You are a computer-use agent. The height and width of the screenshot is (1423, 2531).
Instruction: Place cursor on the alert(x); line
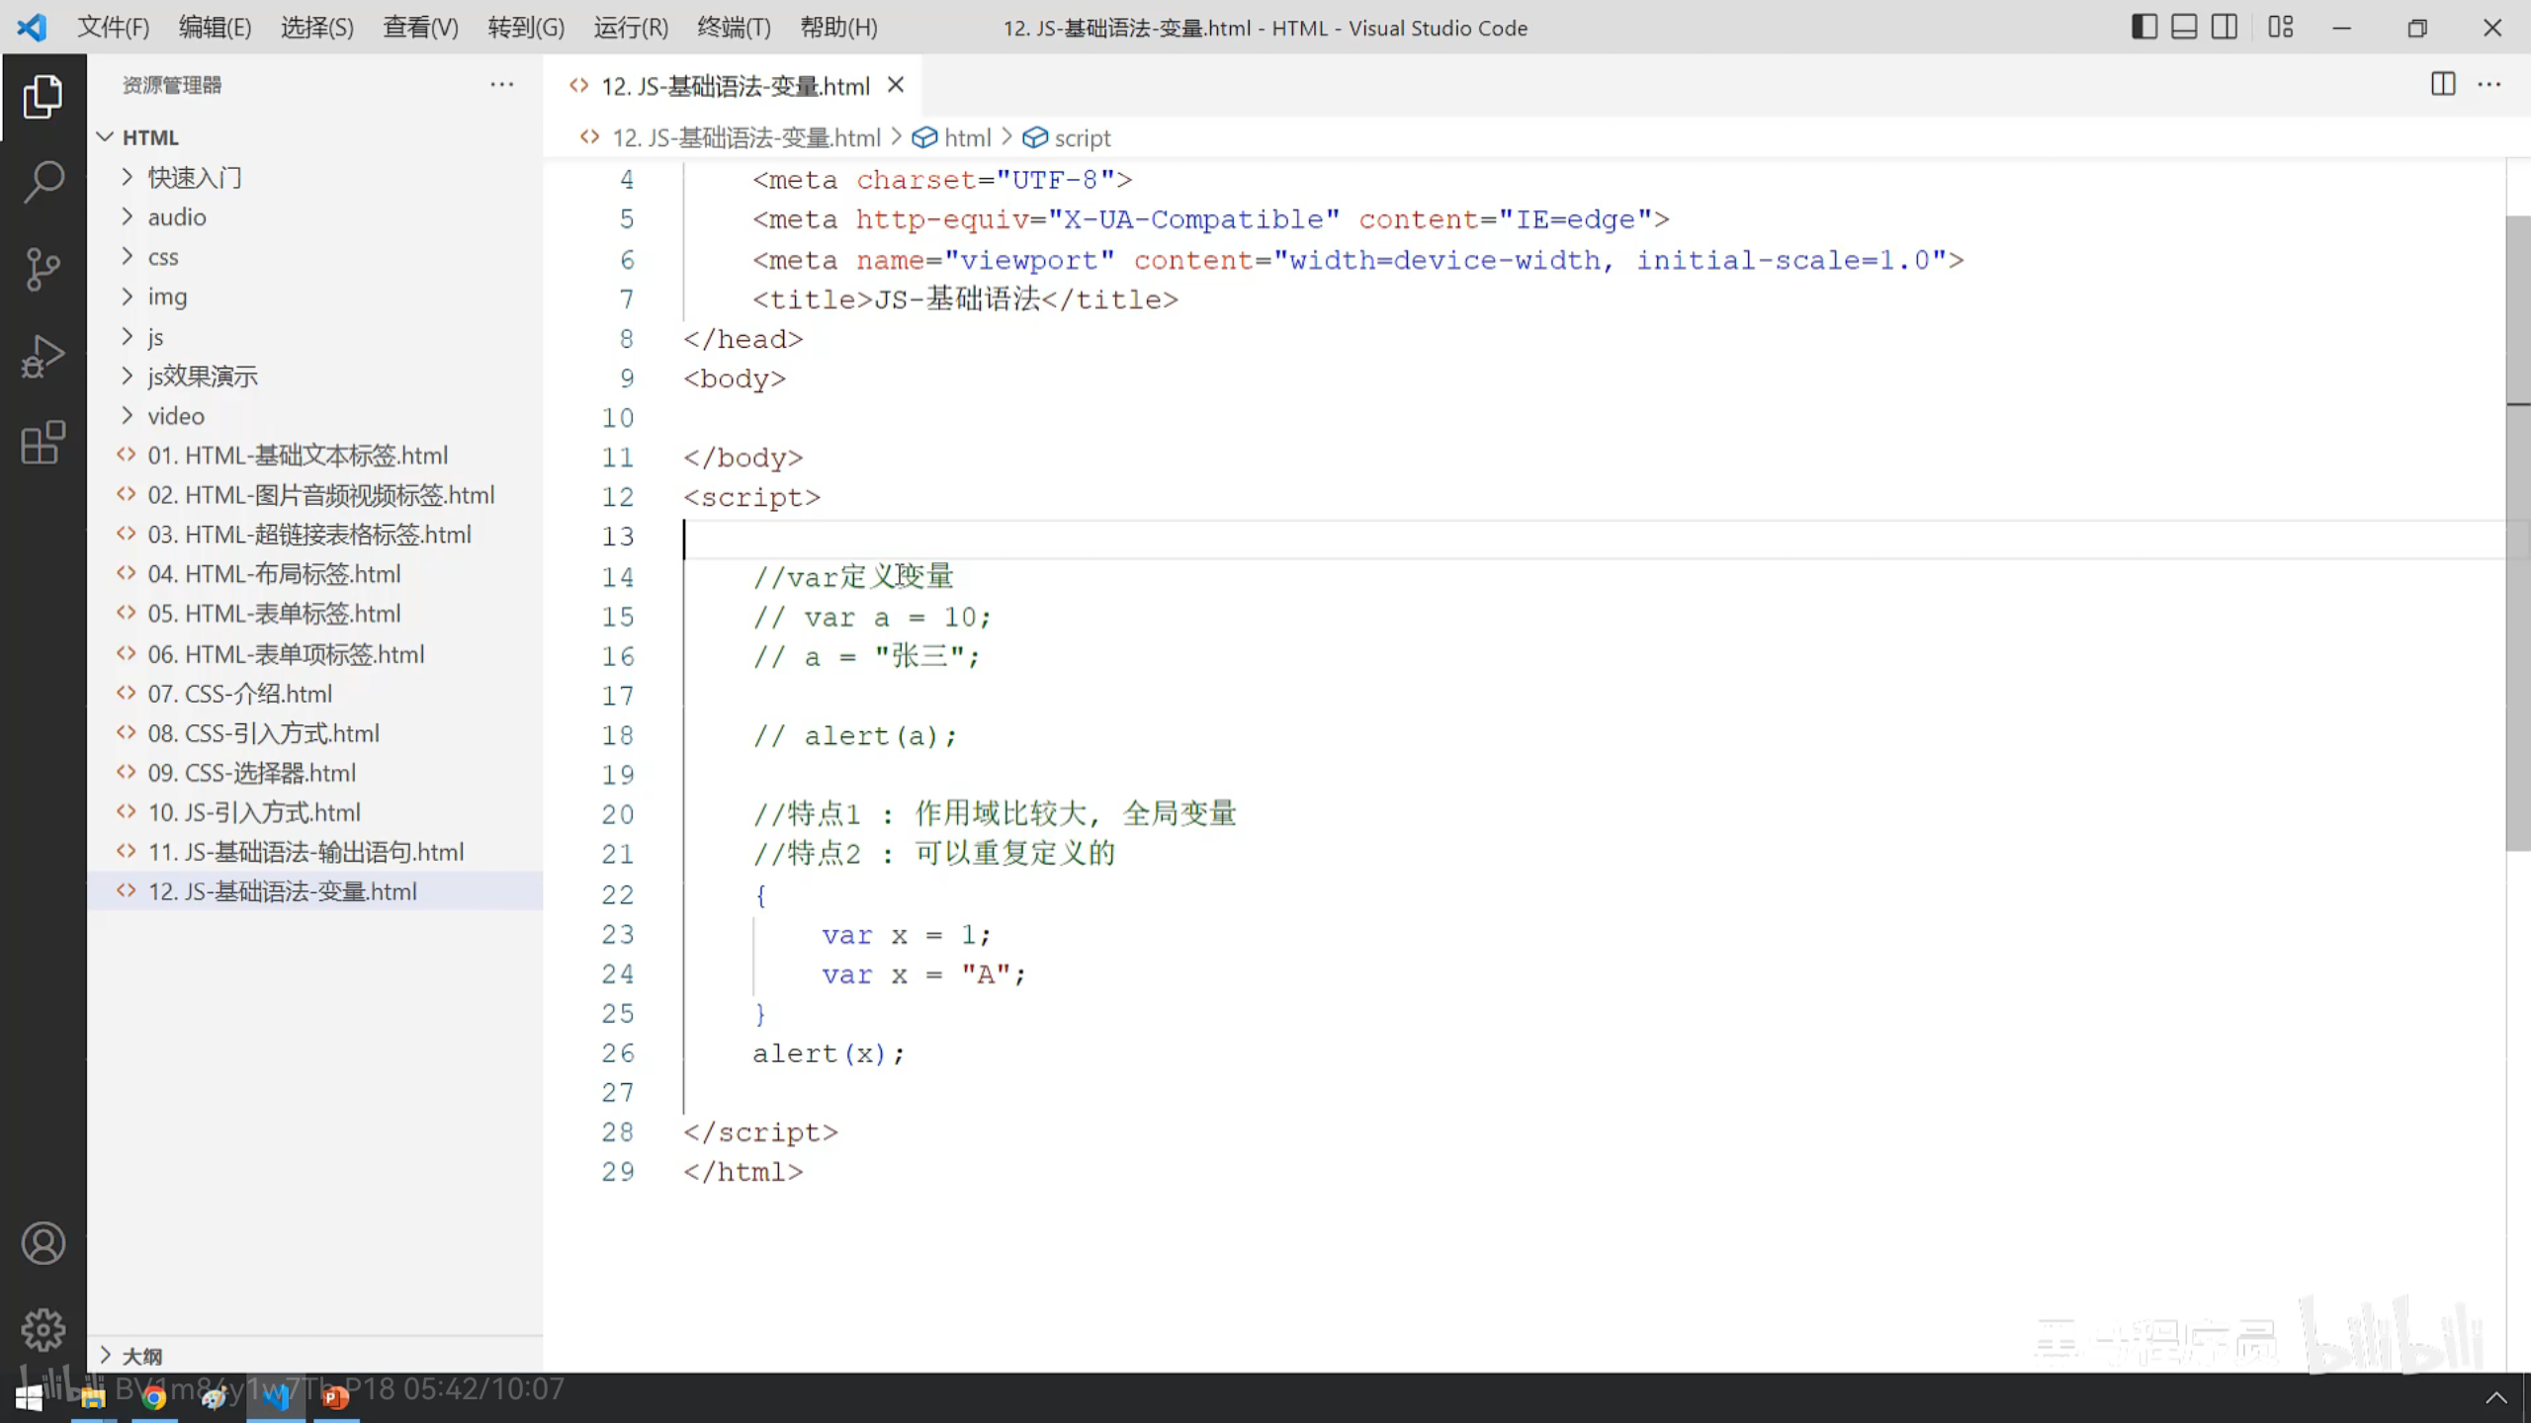[x=829, y=1053]
